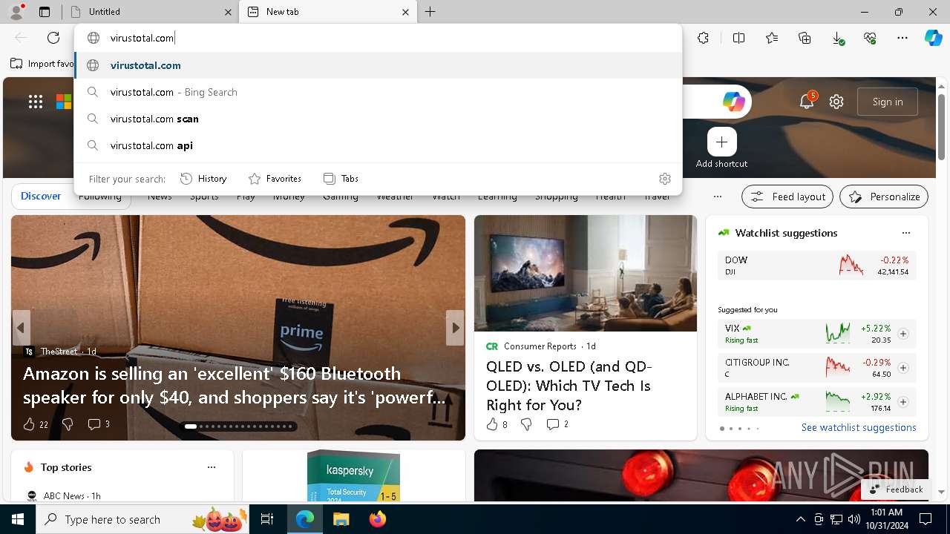
Task: Toggle the Split screen icon
Action: tap(738, 38)
